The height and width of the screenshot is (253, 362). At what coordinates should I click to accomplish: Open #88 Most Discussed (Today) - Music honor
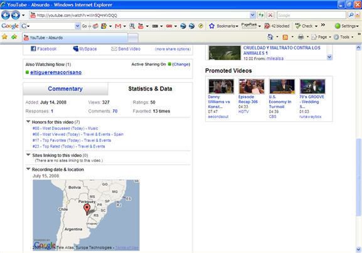(x=65, y=128)
